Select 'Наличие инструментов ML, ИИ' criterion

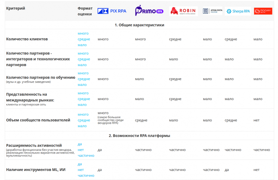pyautogui.click(x=36, y=170)
